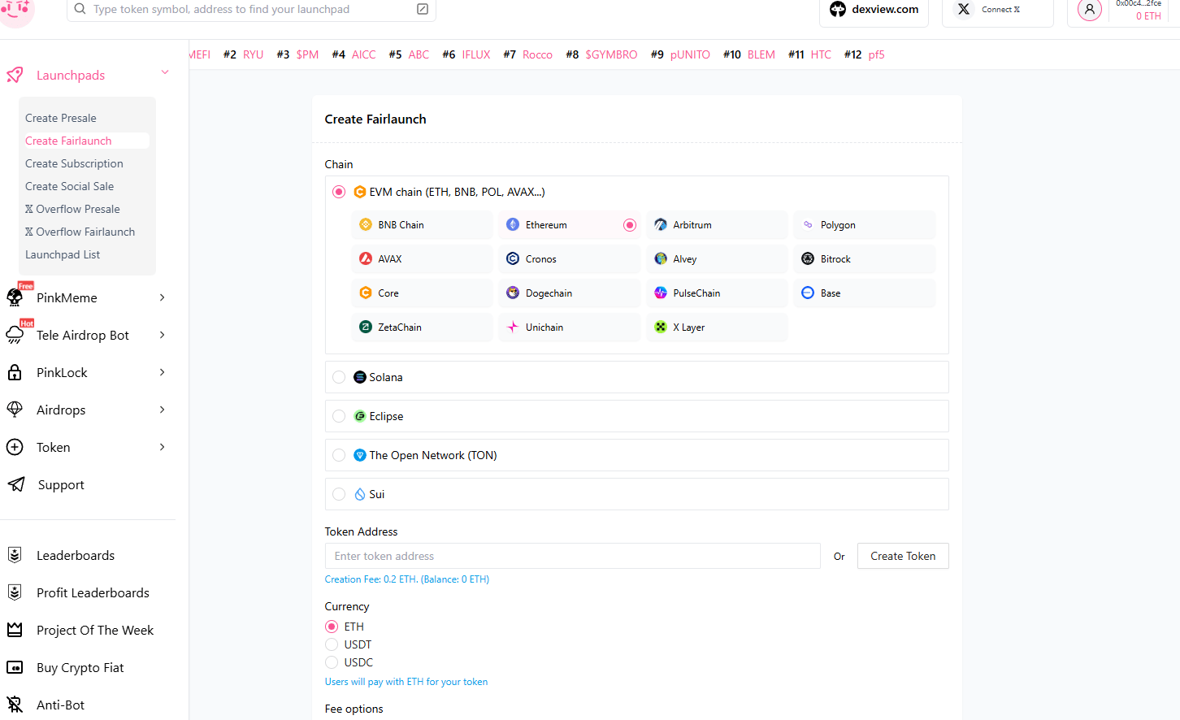Click the BNB Chain logo icon

pyautogui.click(x=366, y=224)
